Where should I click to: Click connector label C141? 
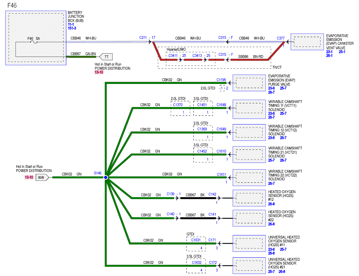pyautogui.click(x=212, y=214)
